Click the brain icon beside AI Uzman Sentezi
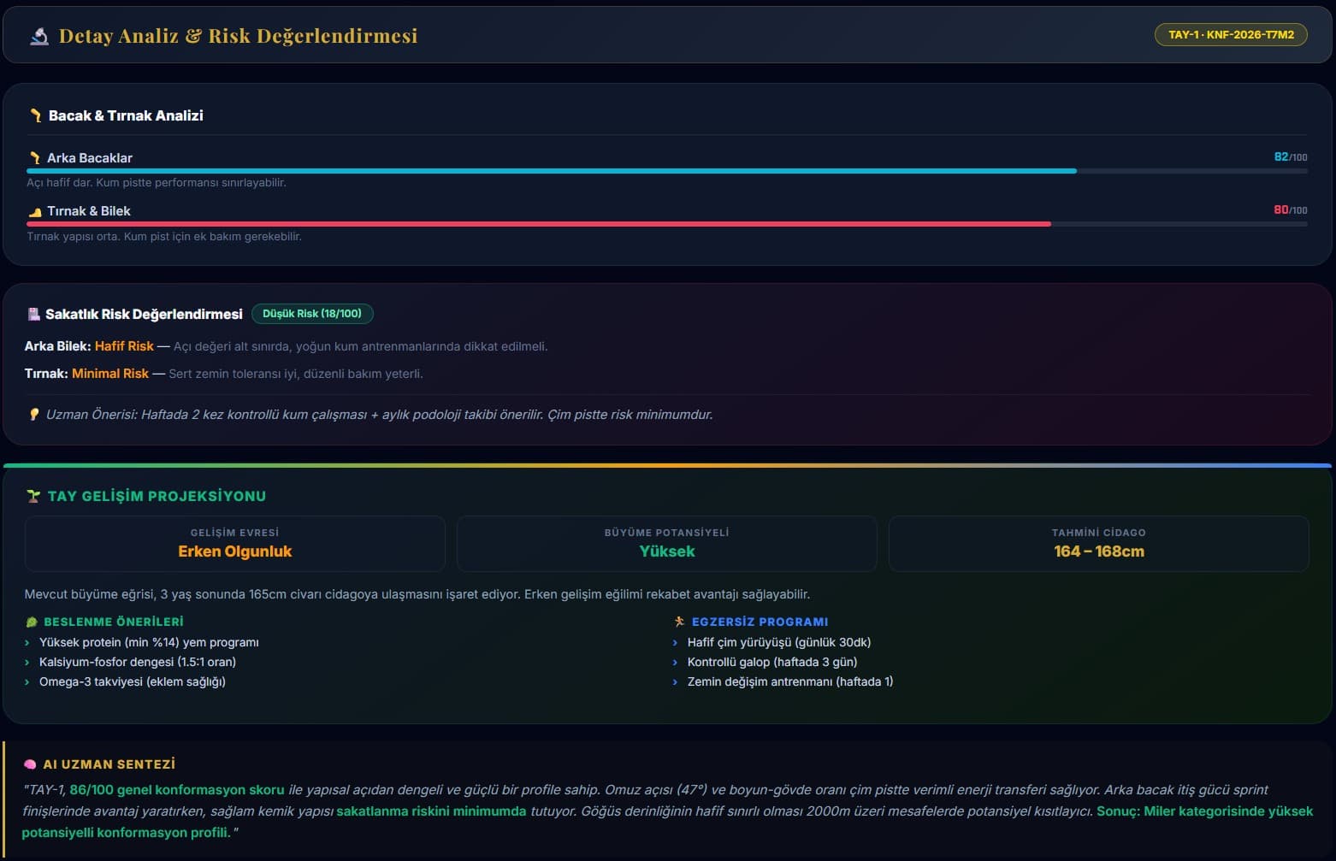Image resolution: width=1336 pixels, height=861 pixels. pos(31,764)
